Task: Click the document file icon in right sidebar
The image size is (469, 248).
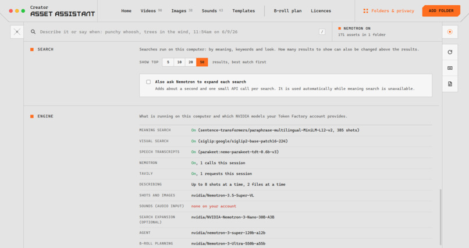Action: click(x=450, y=84)
